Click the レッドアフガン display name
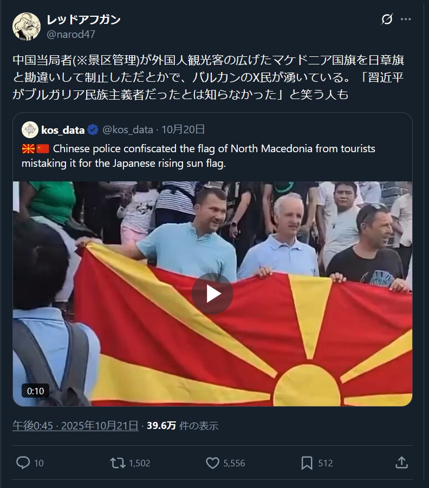This screenshot has width=429, height=488. (x=83, y=20)
